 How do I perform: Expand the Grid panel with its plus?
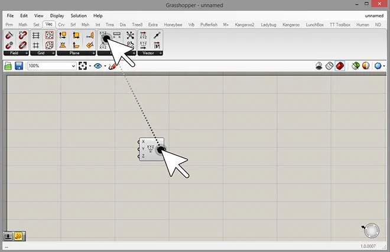pyautogui.click(x=53, y=53)
